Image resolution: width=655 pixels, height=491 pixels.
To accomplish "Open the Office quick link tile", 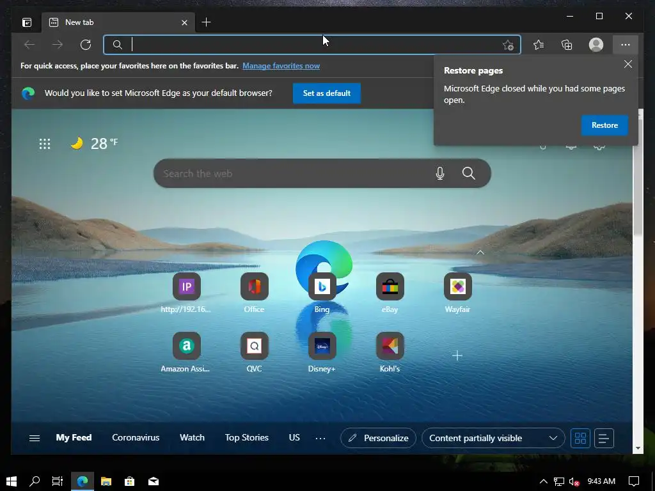I will point(254,293).
